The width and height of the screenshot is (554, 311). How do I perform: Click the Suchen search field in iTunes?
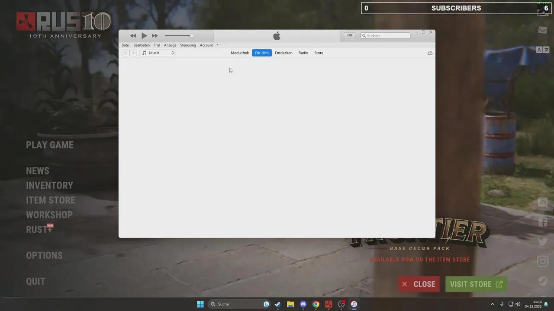point(385,36)
